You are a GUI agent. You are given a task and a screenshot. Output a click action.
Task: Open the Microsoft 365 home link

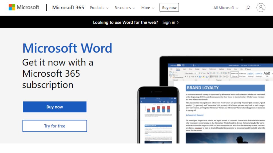(68, 8)
